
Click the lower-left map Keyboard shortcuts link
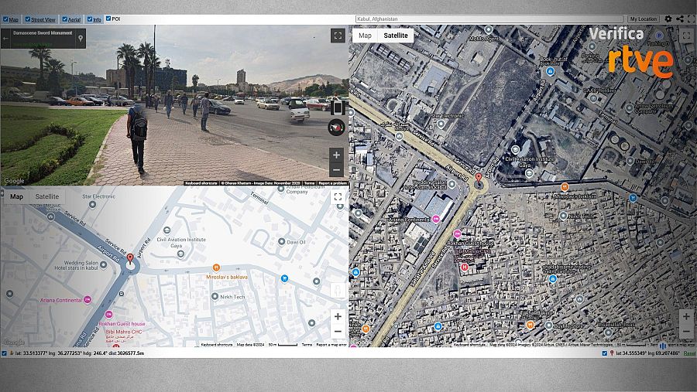coord(217,345)
